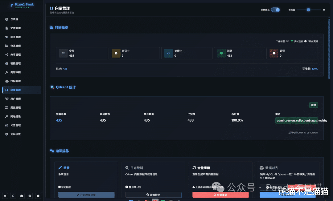Click the clock icon on 索引中 card
Screen dimensions: 333x201
[x=116, y=53]
